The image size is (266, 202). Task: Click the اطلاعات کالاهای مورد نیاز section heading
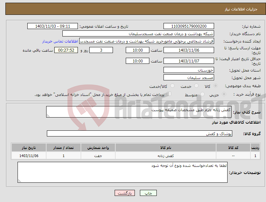pyautogui.click(x=236, y=122)
